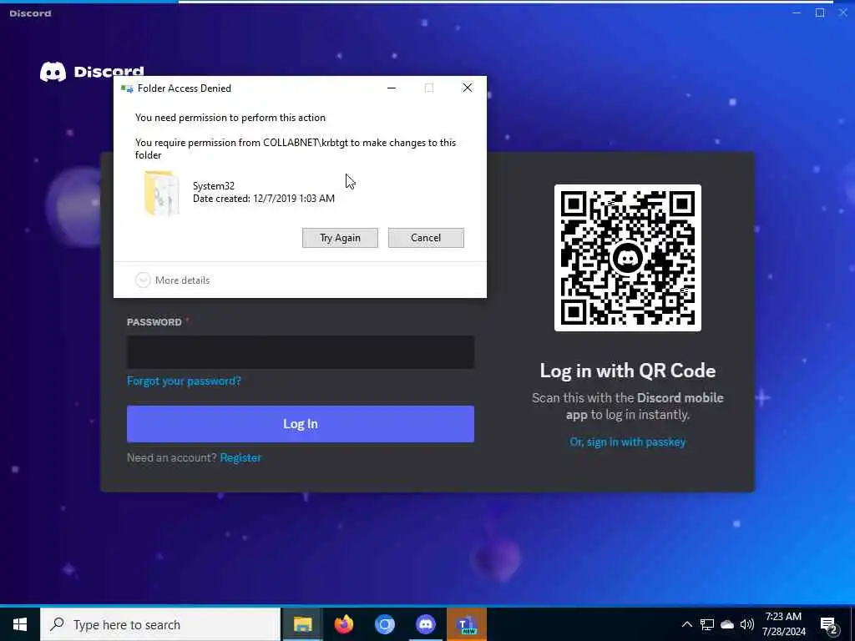855x641 pixels.
Task: Open the Action Center notifications icon
Action: coord(829,624)
